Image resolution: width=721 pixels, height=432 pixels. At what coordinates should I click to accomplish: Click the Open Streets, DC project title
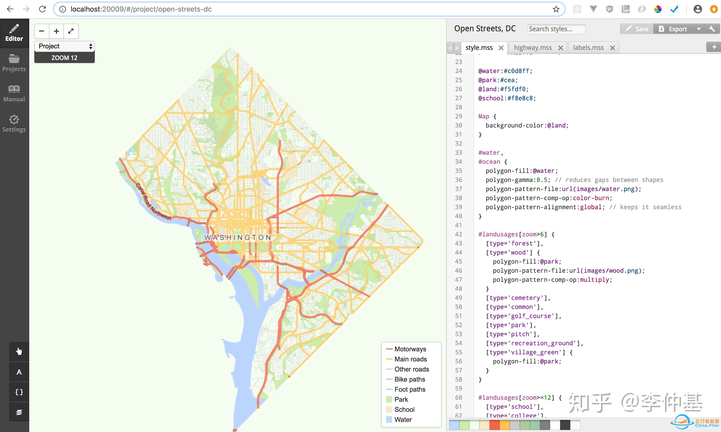(x=485, y=28)
